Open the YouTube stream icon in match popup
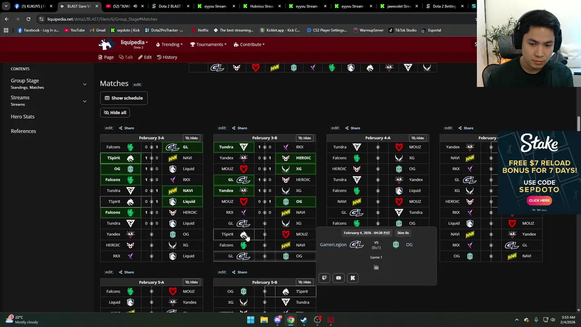The height and width of the screenshot is (327, 581). pos(339,277)
